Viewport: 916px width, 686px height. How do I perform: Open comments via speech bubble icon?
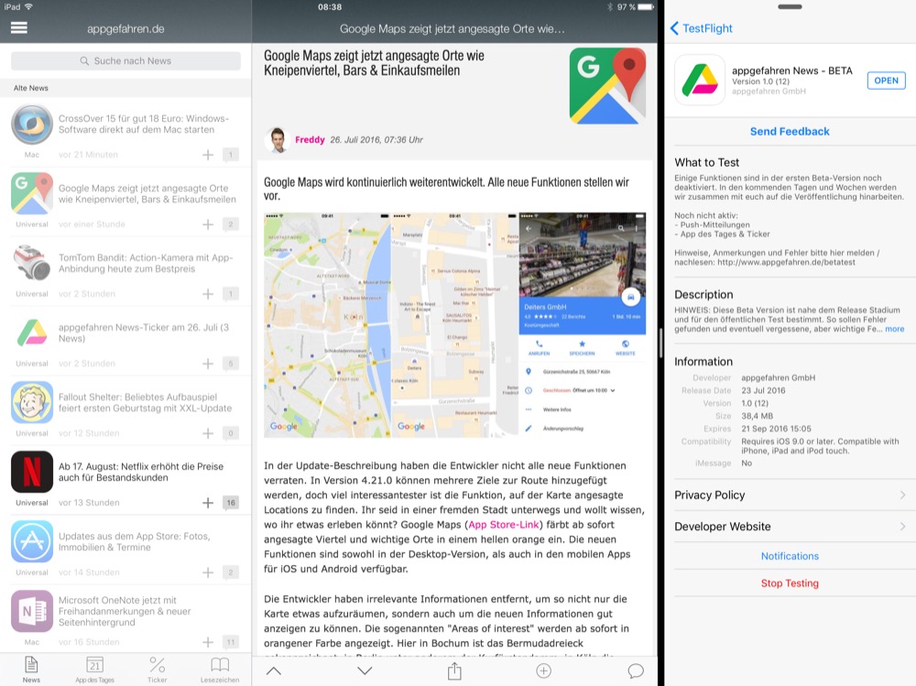point(636,671)
